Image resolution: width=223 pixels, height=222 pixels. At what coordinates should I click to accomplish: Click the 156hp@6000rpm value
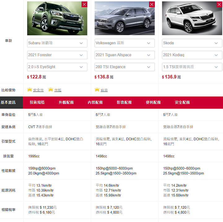(42, 168)
